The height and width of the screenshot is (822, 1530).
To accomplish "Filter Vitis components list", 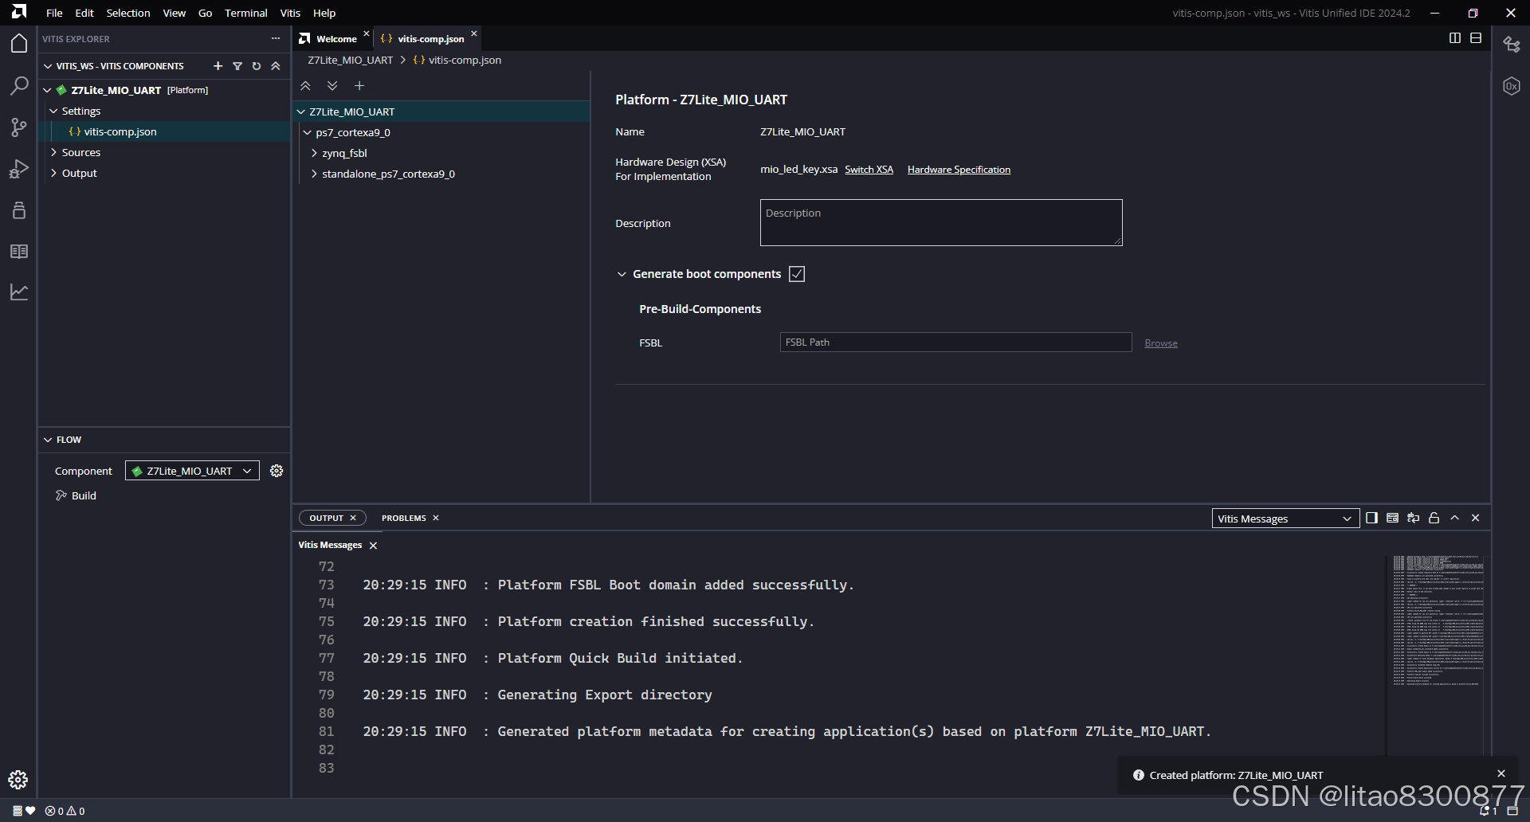I will (x=237, y=66).
